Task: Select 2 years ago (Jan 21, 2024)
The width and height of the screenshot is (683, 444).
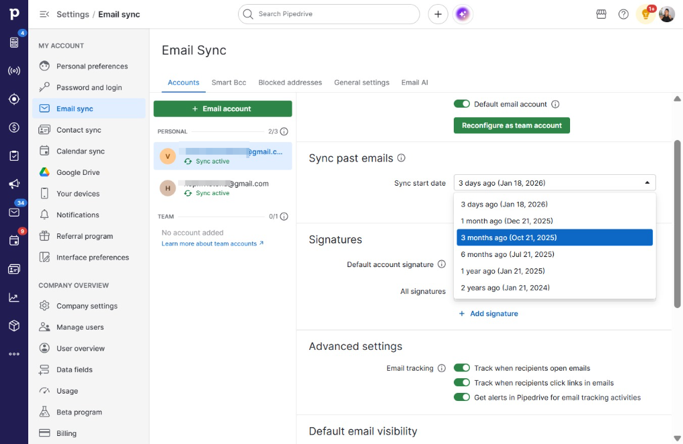Action: pos(555,287)
